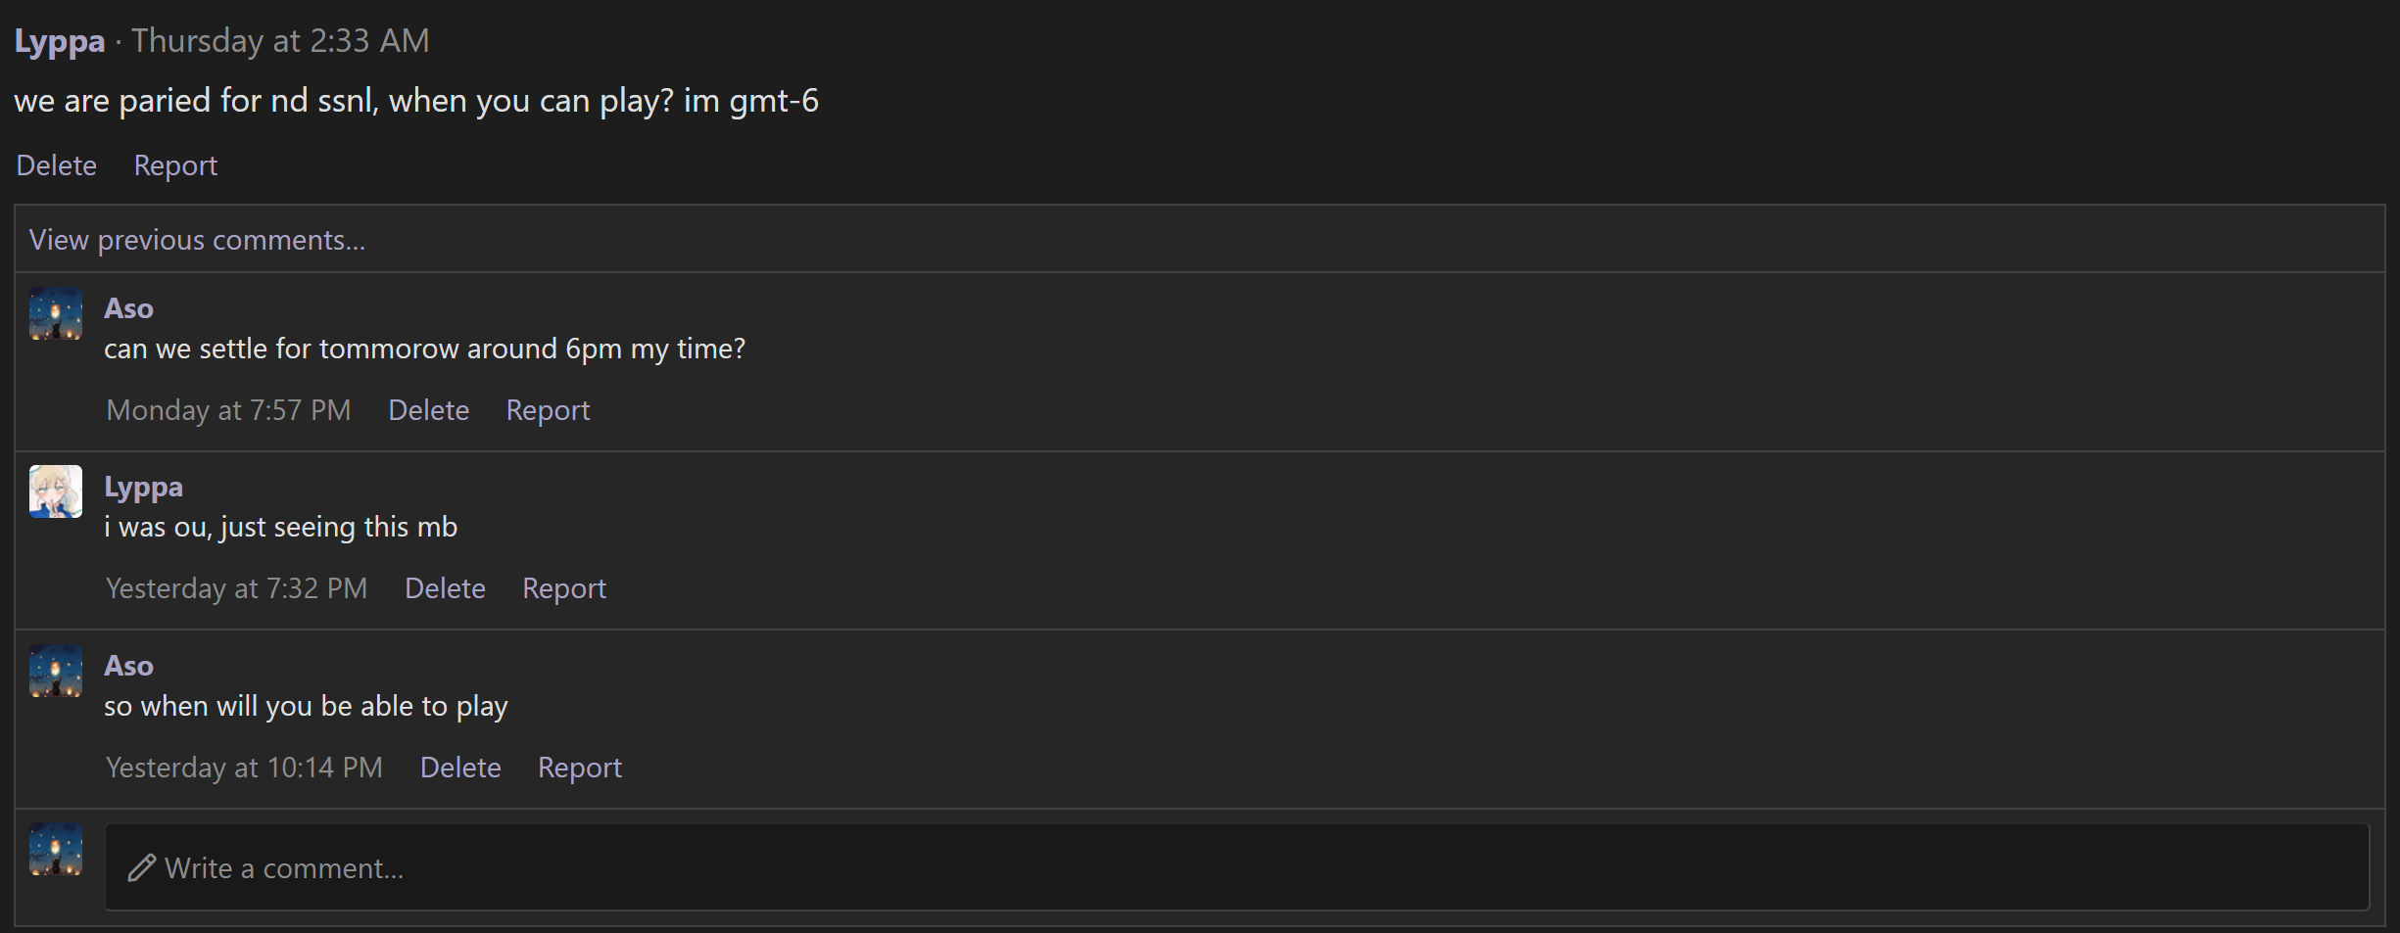Click your avatar beside the comment box

click(56, 849)
